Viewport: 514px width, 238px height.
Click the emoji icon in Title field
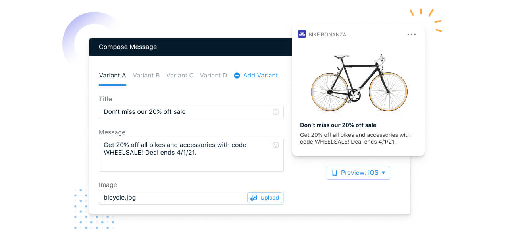(x=276, y=112)
